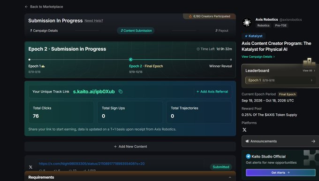Viewport: 319px width, 181px height.
Task: Click the Total Sign Ups stat card
Action: [130, 112]
